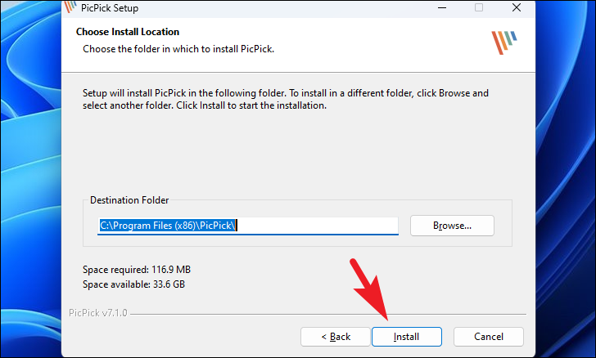Click the grayed-out maximize button
The height and width of the screenshot is (358, 596).
(x=479, y=7)
